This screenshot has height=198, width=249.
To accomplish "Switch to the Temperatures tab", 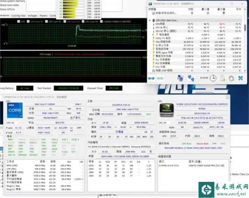I will coord(4,15).
